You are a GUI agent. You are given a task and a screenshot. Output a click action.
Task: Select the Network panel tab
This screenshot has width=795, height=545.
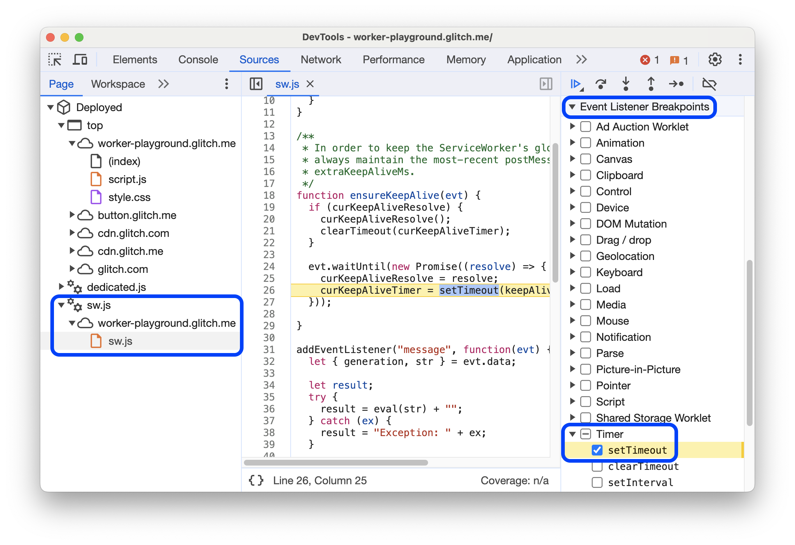pos(321,59)
